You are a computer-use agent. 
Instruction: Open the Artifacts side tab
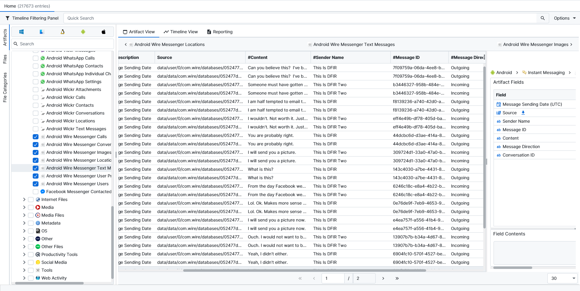(5, 37)
